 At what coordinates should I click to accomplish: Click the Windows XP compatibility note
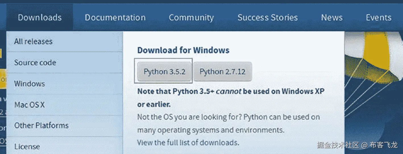[230, 98]
